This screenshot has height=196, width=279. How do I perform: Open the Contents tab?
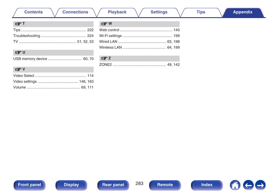point(33,12)
